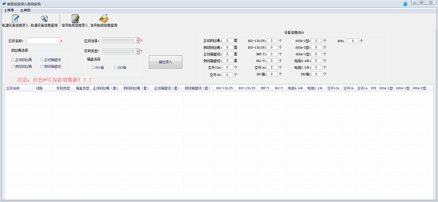Select the 侧线箱壁线 radio button
Image resolution: width=438 pixels, height=202 pixels.
point(42,66)
